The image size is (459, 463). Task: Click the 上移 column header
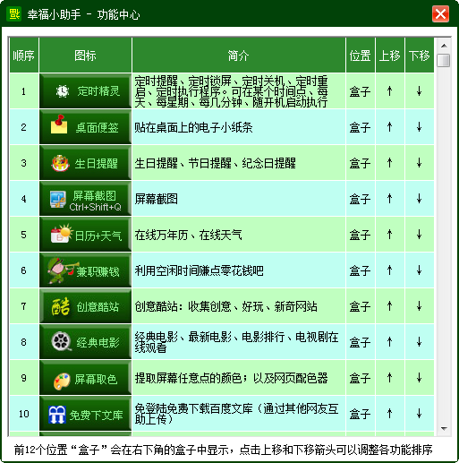(389, 56)
